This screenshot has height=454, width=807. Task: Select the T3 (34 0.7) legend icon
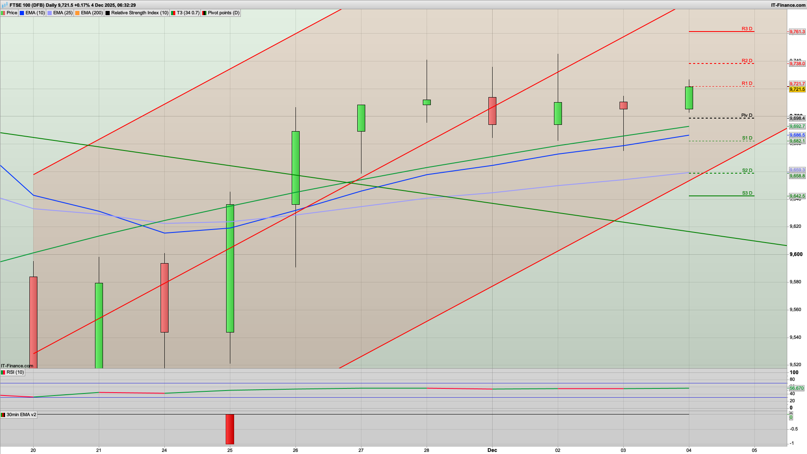(174, 13)
